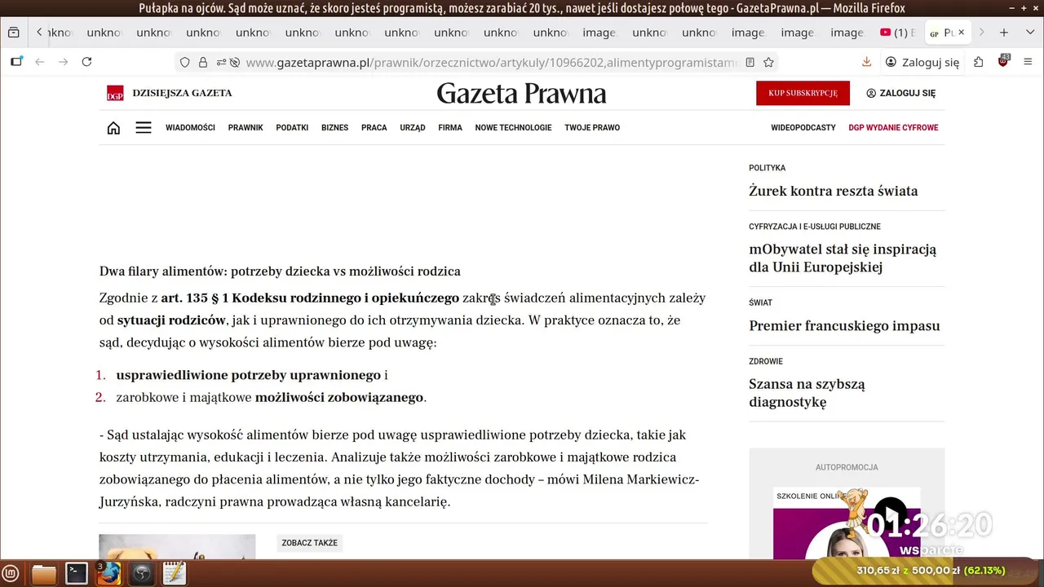Click the Kup subskrypcję red button
This screenshot has width=1044, height=587.
(x=803, y=93)
